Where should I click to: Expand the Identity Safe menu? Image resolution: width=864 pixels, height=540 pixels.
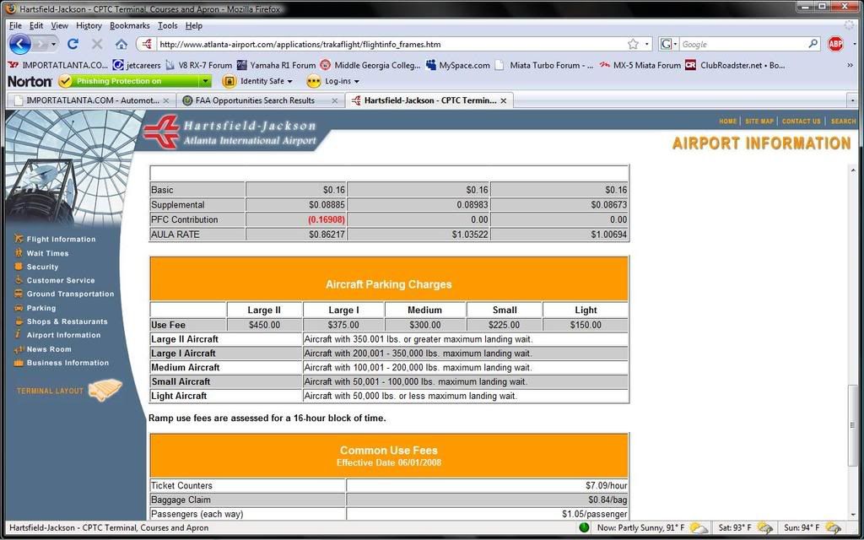pyautogui.click(x=257, y=81)
